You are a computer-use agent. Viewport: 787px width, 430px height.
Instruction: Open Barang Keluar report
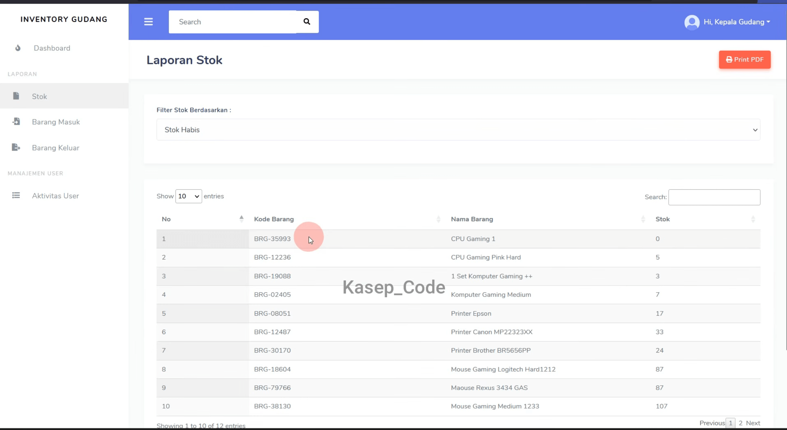pos(56,148)
